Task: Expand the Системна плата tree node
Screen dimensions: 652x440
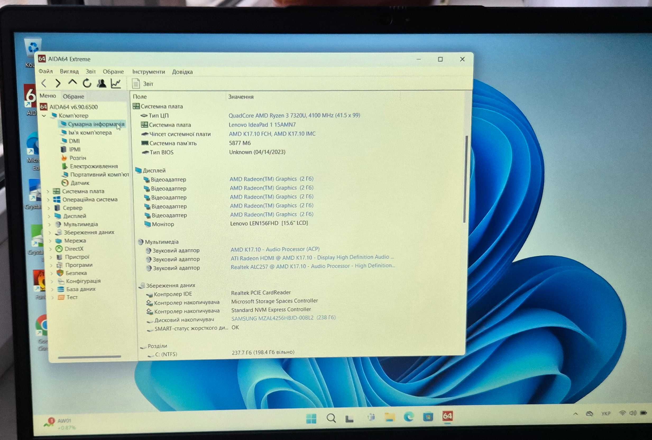Action: point(48,191)
